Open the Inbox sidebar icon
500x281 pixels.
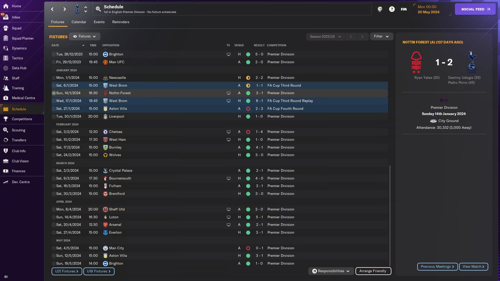pos(5,18)
